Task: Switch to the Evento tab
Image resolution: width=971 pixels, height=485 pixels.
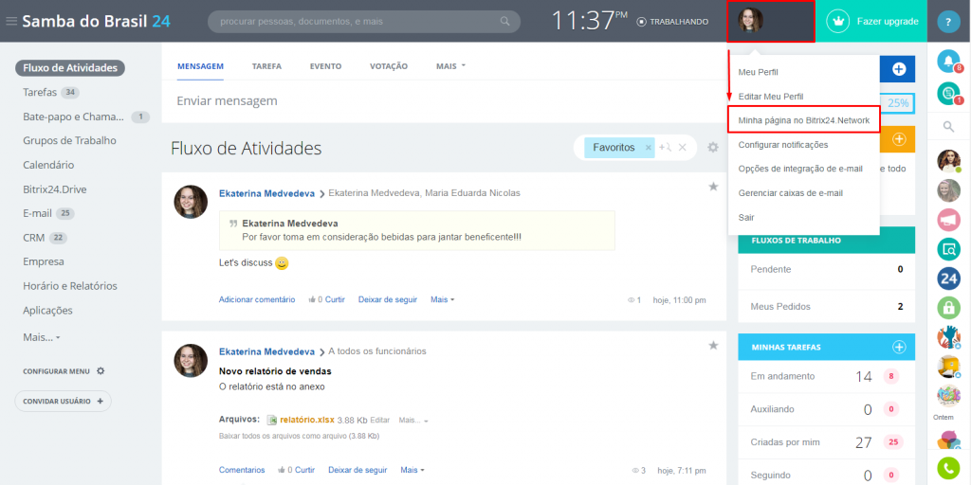Action: pos(326,66)
